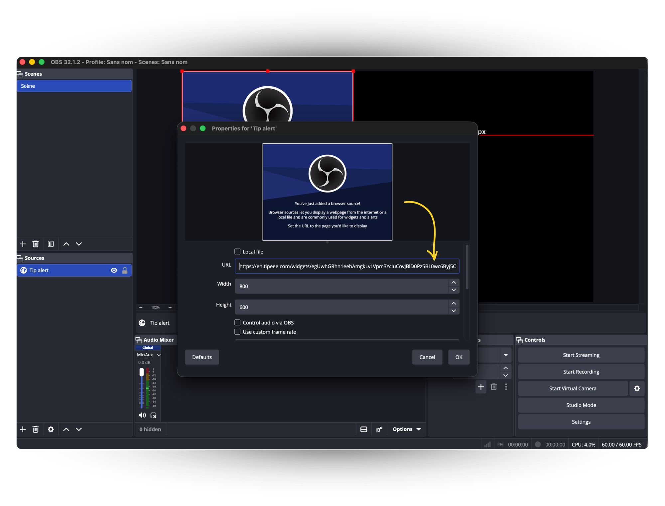Click the Audio Mixer dock icon

pos(139,340)
